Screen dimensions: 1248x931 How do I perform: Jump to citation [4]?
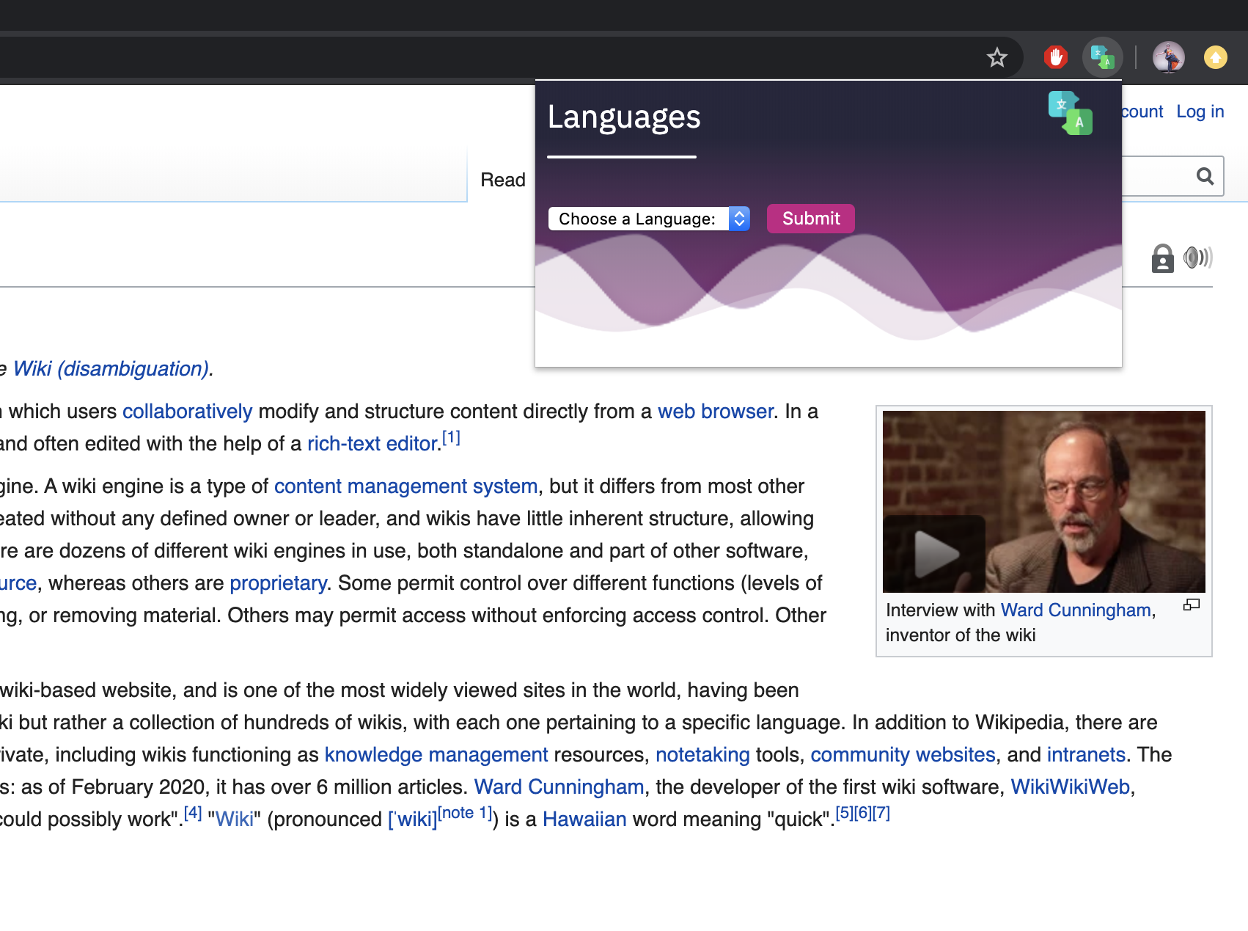click(x=193, y=813)
